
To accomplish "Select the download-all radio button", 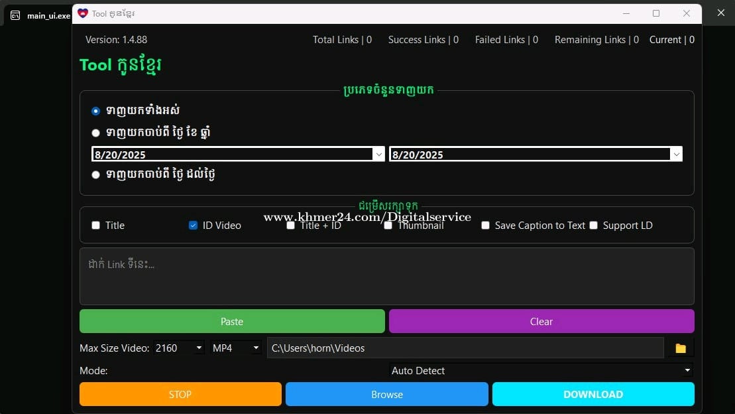I will (x=96, y=111).
